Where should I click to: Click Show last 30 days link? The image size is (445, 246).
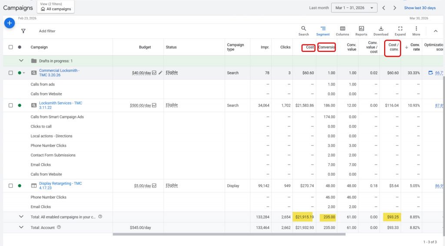click(420, 8)
